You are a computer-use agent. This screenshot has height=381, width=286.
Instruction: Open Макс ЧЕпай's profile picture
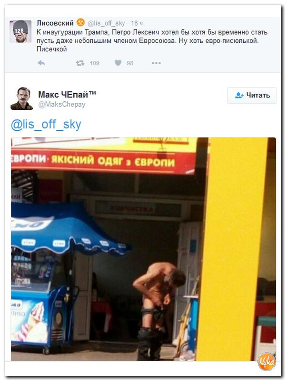(x=21, y=98)
